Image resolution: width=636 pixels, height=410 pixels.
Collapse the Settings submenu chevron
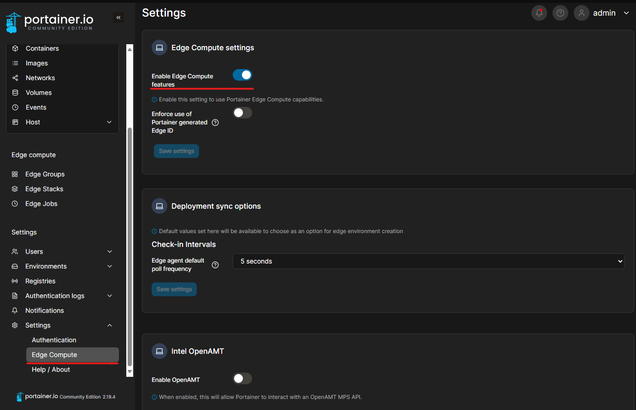point(110,325)
